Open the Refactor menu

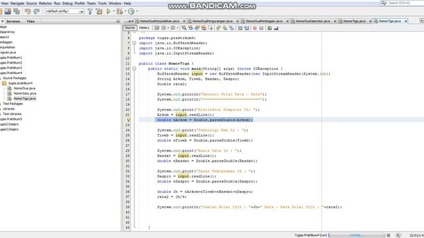(x=46, y=3)
